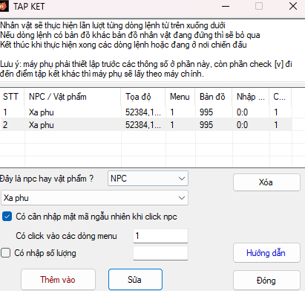This screenshot has height=291, width=305.
Task: Close the TAP KET window
Action: (293, 6)
